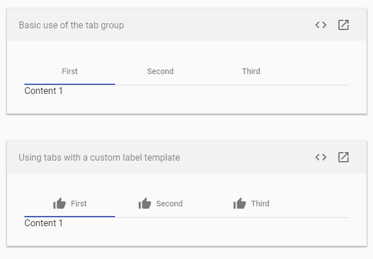Click Content 1 text in basic tab group
Screen dimensions: 373x259
(44, 90)
